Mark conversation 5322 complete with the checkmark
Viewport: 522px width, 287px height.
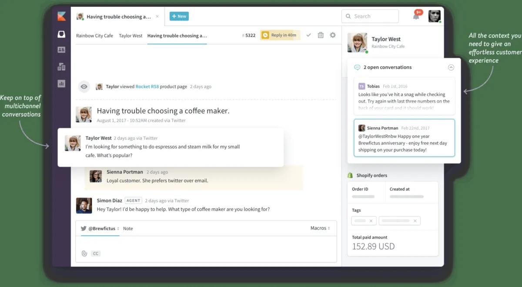tap(309, 35)
